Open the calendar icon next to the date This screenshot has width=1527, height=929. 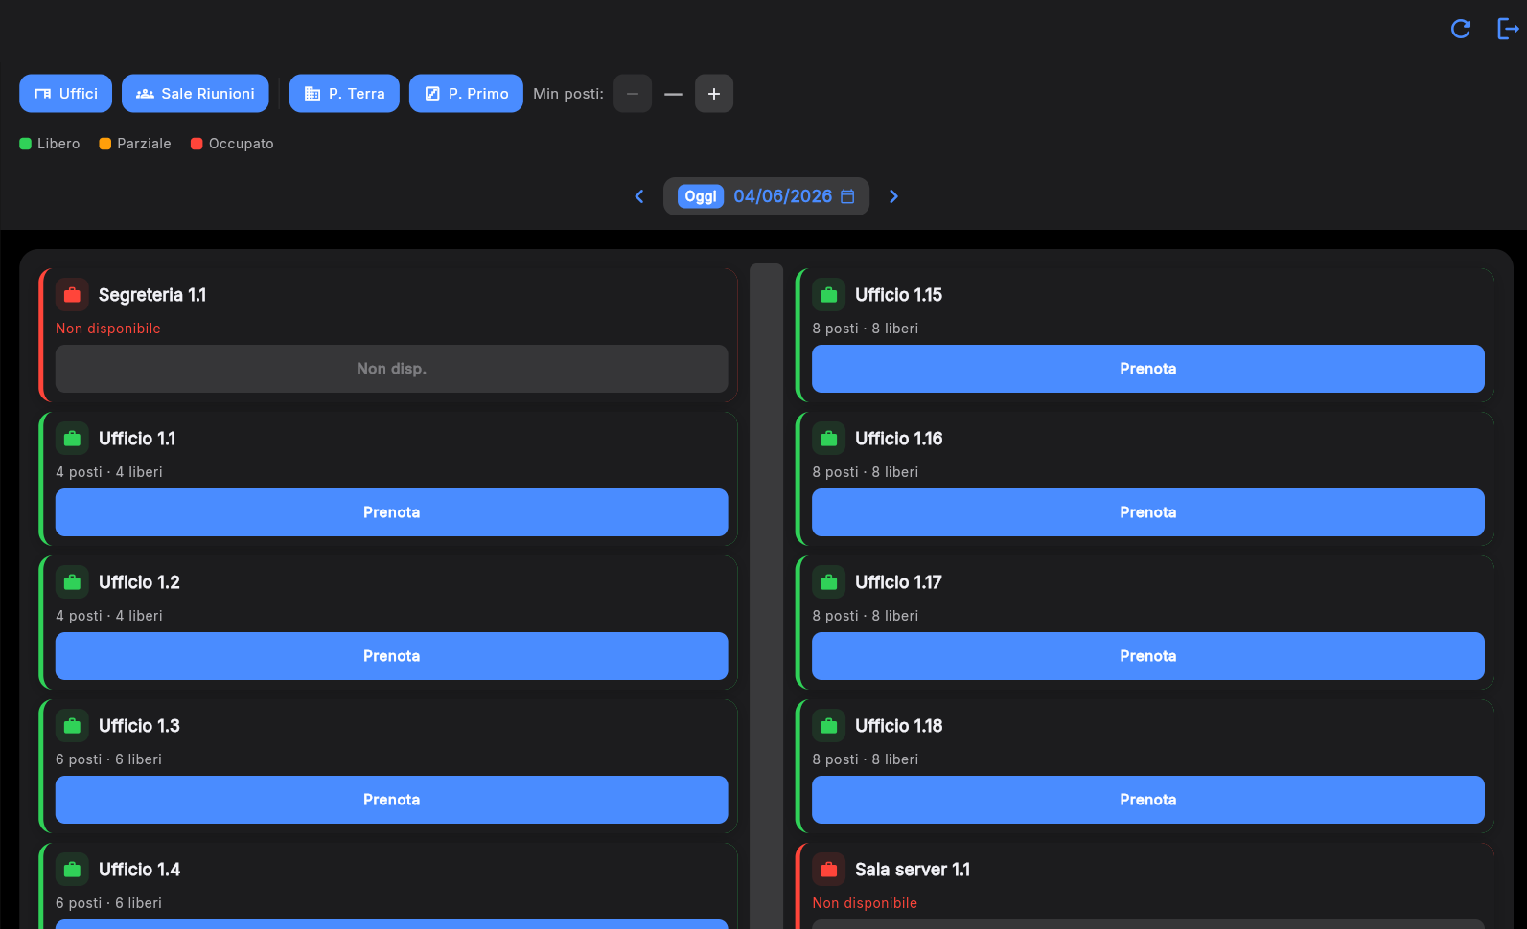tap(847, 196)
